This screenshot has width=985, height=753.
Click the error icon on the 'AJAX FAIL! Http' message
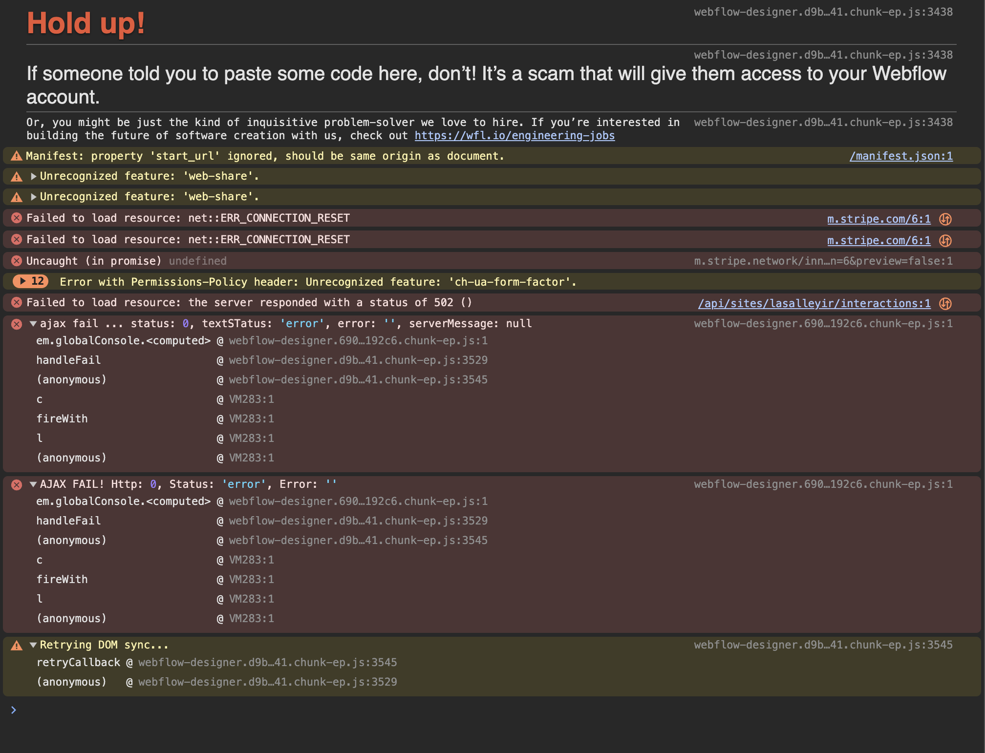(x=17, y=485)
